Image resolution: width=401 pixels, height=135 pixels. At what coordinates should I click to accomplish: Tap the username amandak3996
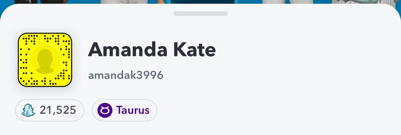(x=126, y=75)
